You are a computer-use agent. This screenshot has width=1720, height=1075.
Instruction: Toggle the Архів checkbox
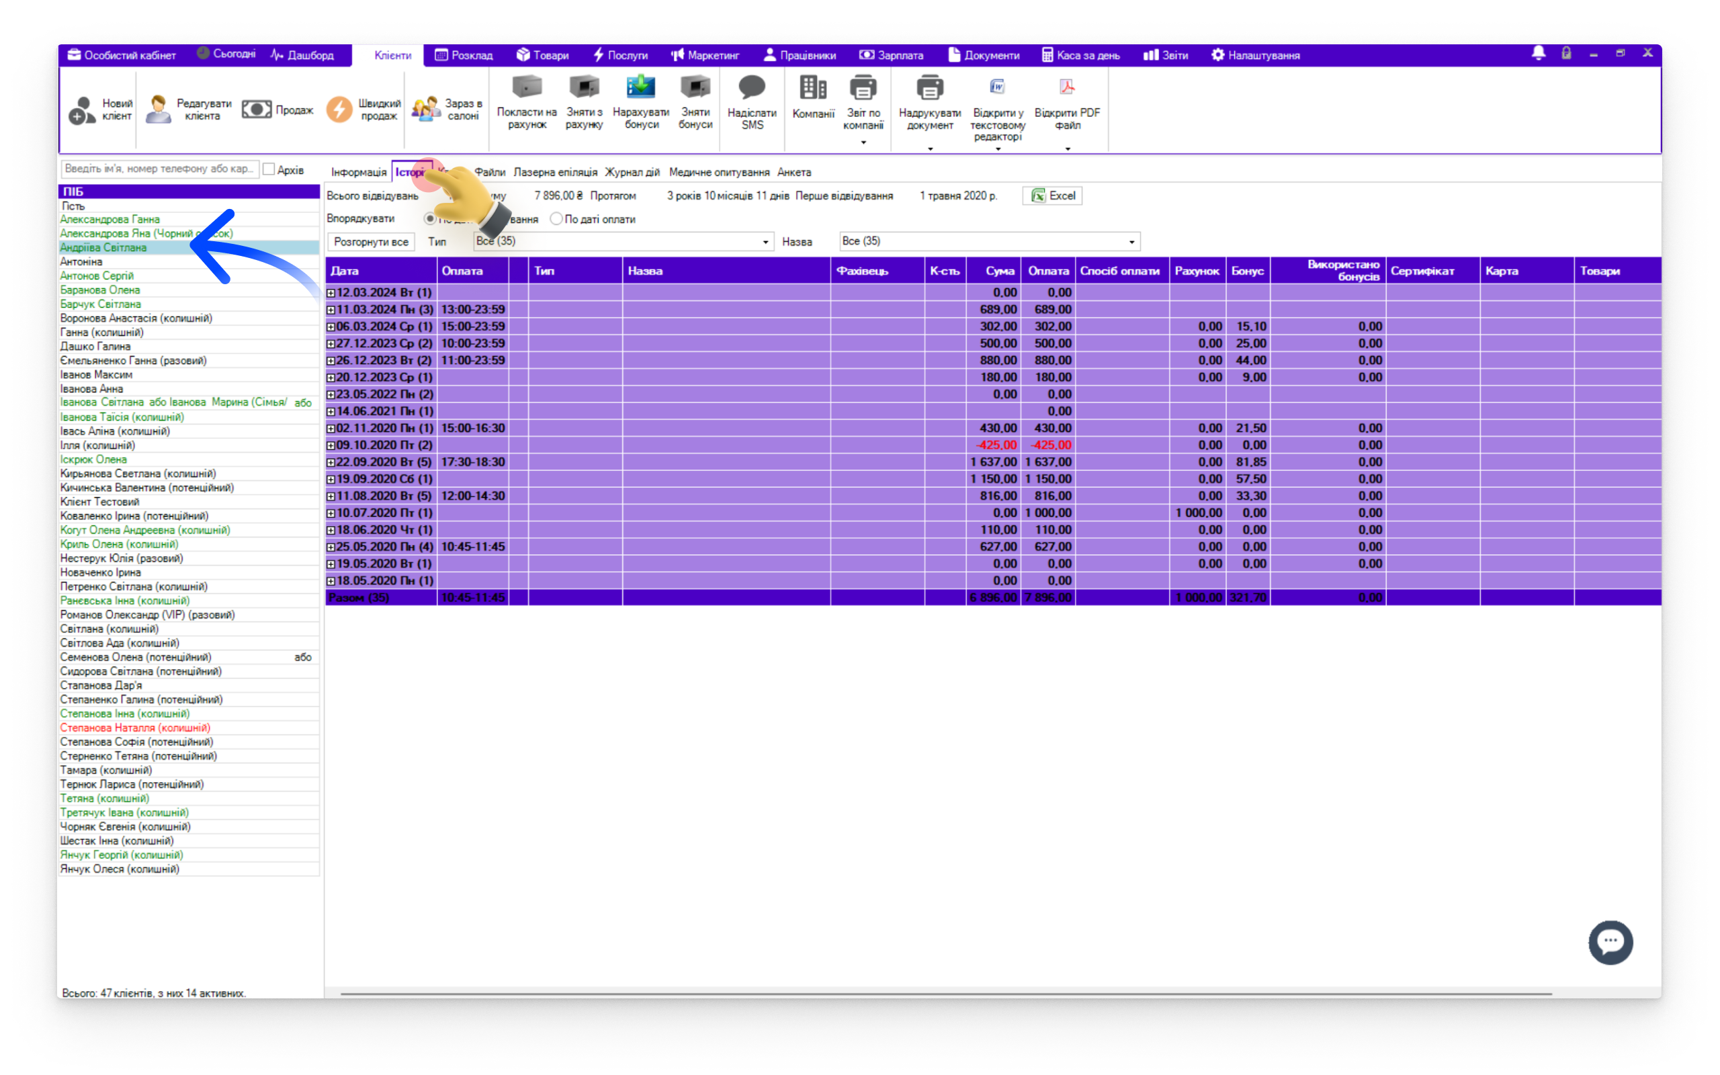269,169
